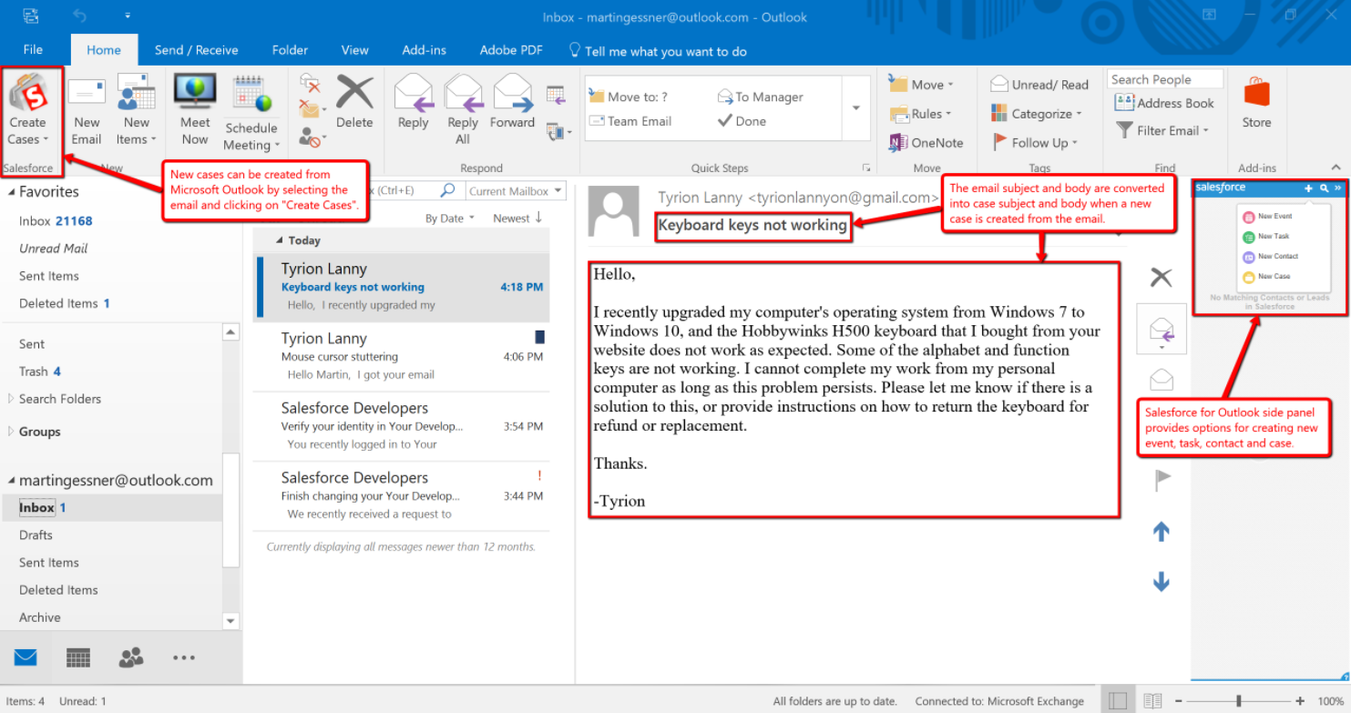Select the 'Team Email' quick step
Image resolution: width=1351 pixels, height=713 pixels.
tap(630, 121)
